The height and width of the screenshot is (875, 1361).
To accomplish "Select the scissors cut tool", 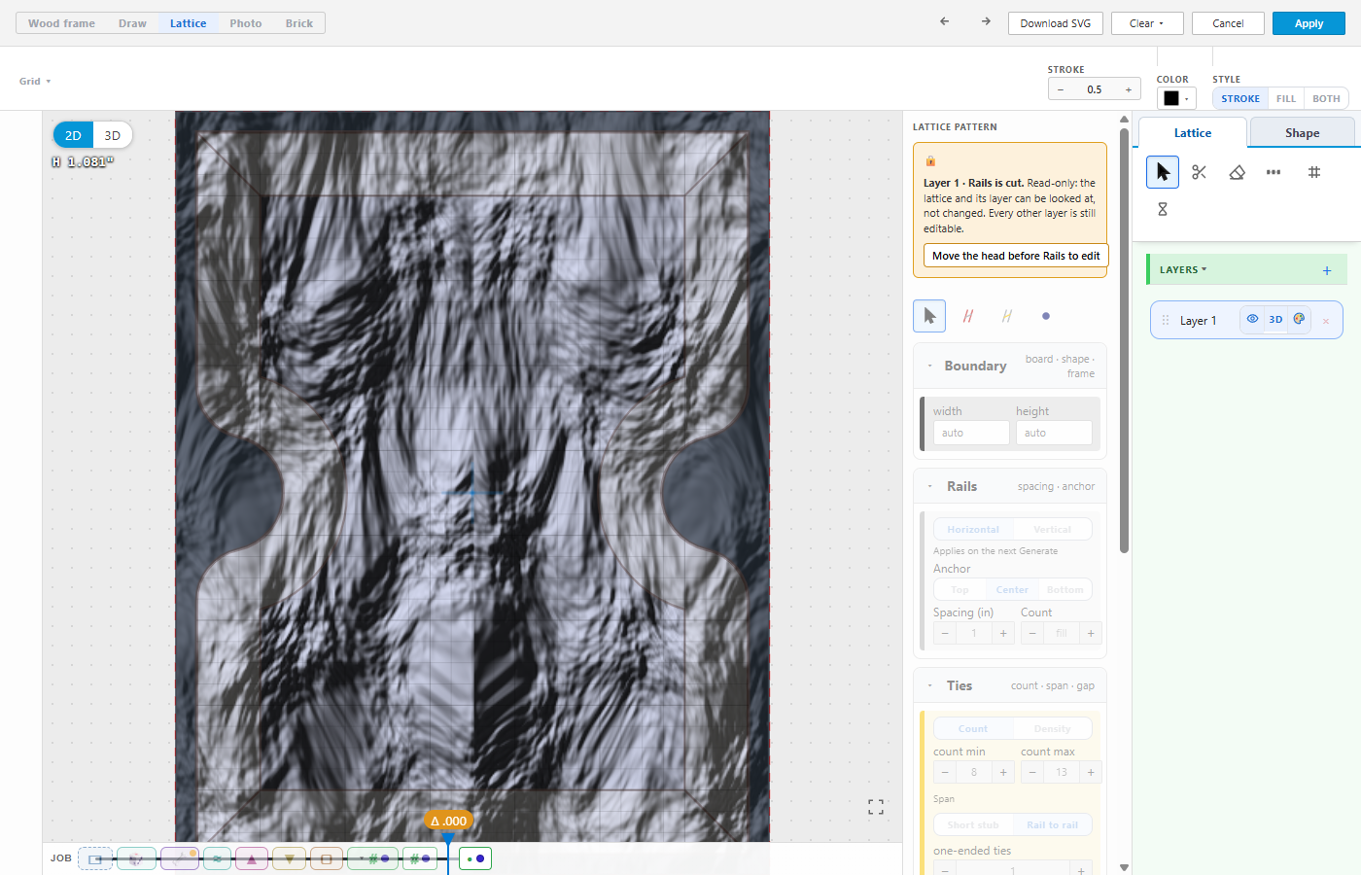I will click(x=1199, y=172).
